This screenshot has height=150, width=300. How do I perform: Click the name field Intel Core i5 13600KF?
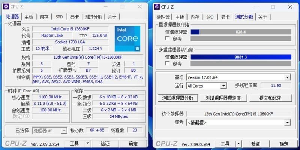[70, 29]
